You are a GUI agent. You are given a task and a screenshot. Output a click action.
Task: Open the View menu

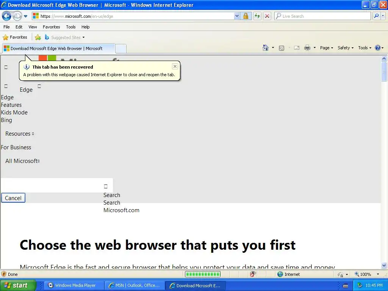33,27
